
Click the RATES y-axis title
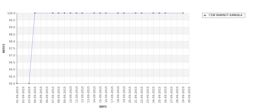(4, 48)
